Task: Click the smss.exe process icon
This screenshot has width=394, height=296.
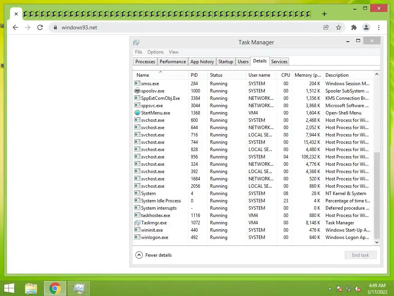Action: [137, 83]
